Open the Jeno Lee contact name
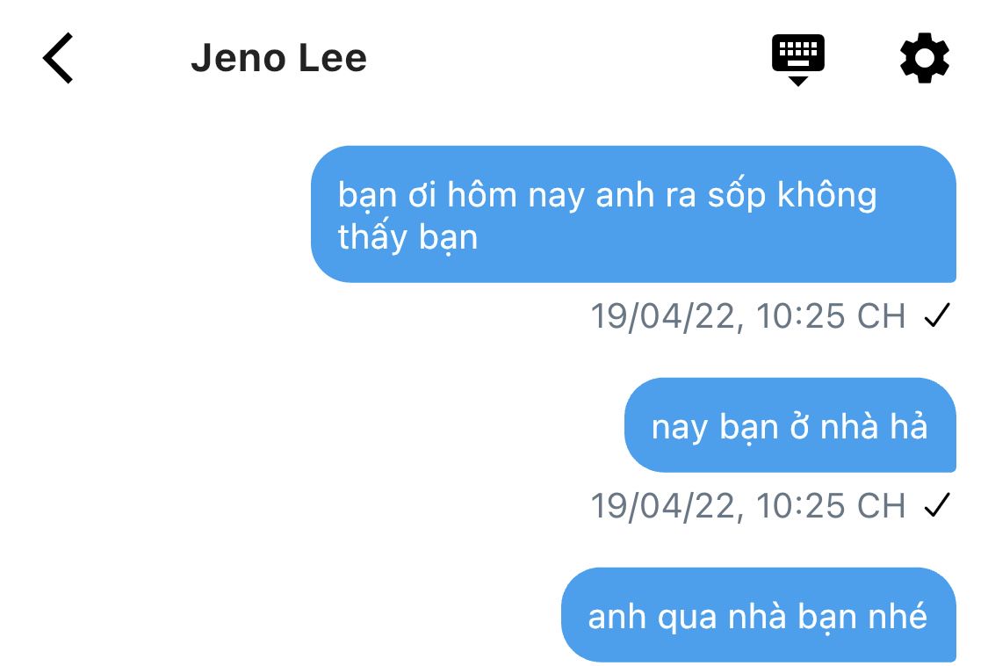 click(278, 58)
